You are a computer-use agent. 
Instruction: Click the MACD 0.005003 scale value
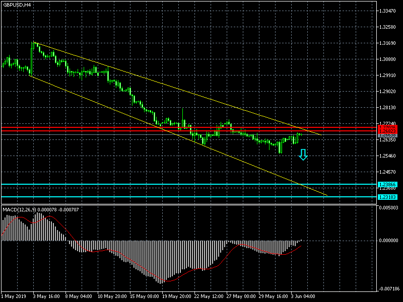coord(388,207)
